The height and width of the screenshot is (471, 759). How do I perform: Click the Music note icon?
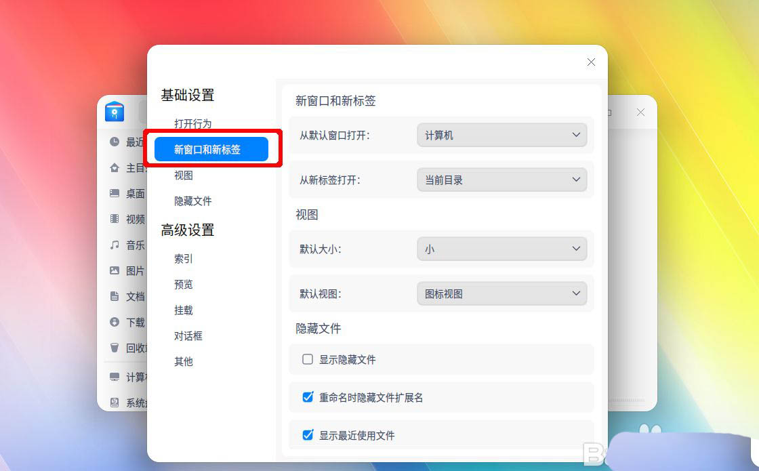115,245
